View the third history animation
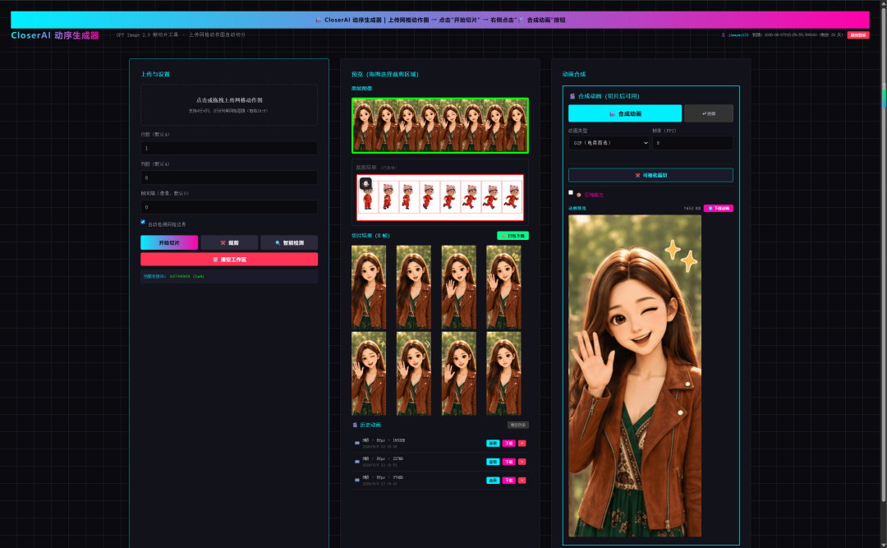Image resolution: width=887 pixels, height=548 pixels. pyautogui.click(x=493, y=481)
